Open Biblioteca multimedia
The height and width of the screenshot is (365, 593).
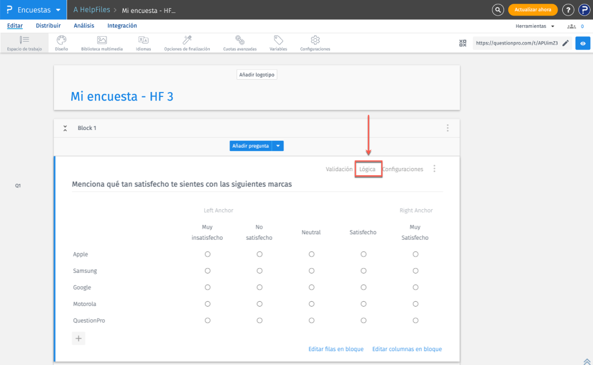tap(102, 43)
